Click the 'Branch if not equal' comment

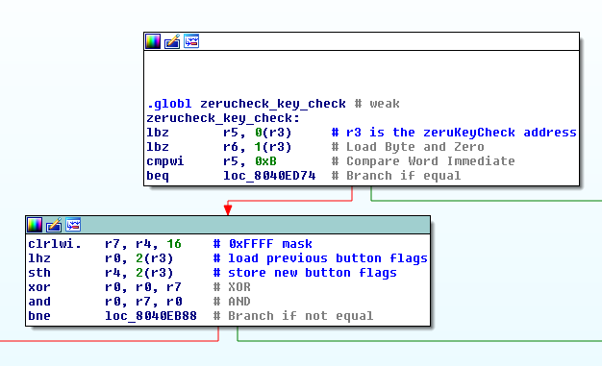tap(293, 316)
